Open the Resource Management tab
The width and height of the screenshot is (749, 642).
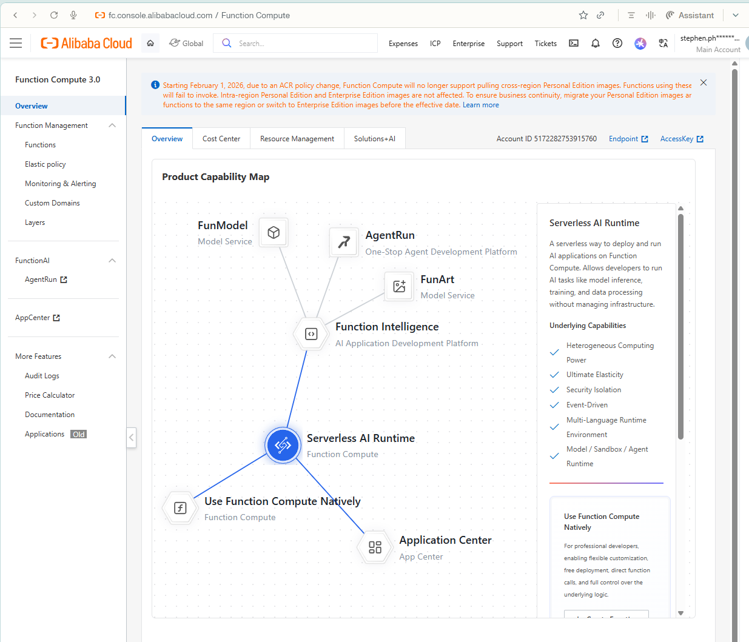pos(297,139)
